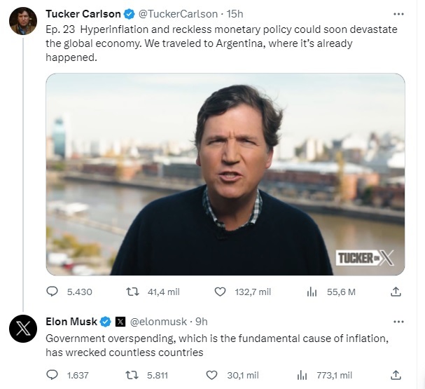Open more options on Elon Musk's tweet
The height and width of the screenshot is (389, 425).
398,321
